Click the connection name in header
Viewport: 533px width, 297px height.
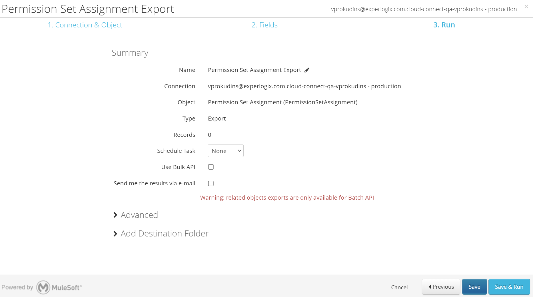pos(424,9)
